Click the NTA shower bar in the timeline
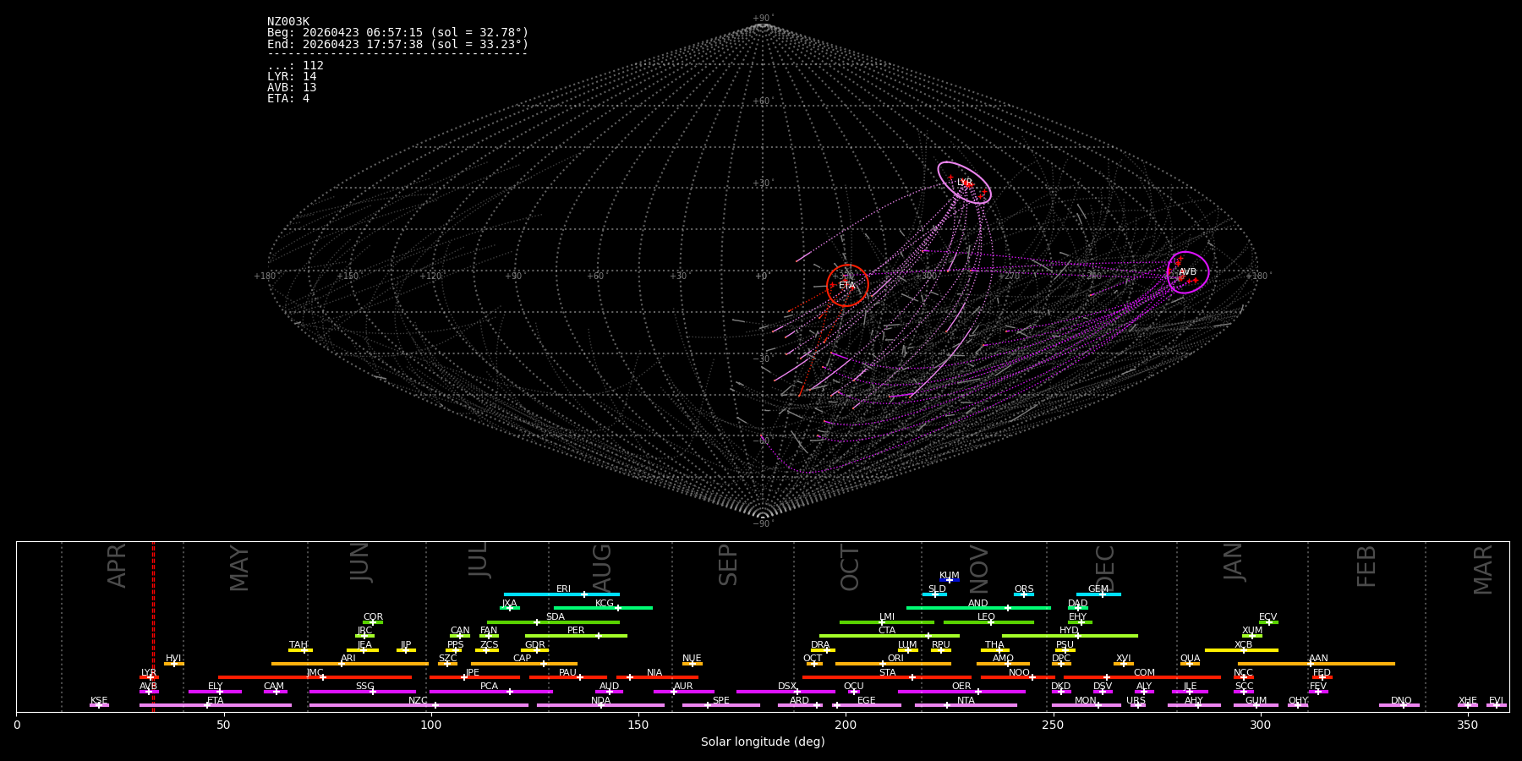Viewport: 1522px width, 761px height. point(966,705)
